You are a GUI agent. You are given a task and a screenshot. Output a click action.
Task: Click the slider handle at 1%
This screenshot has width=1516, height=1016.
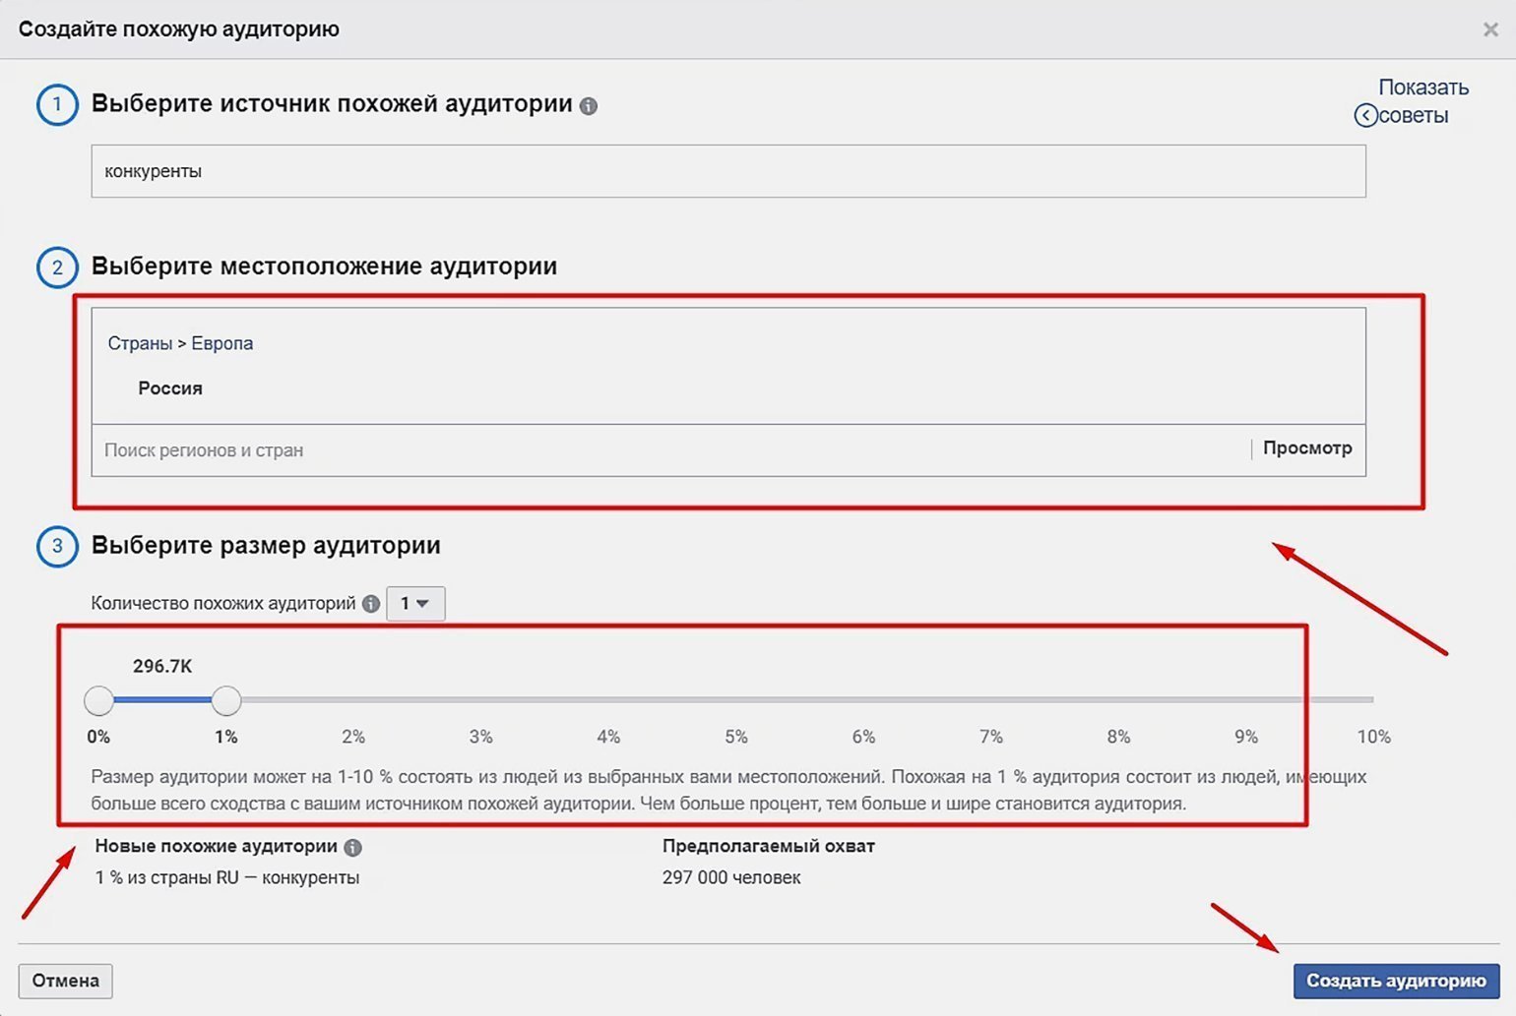226,700
